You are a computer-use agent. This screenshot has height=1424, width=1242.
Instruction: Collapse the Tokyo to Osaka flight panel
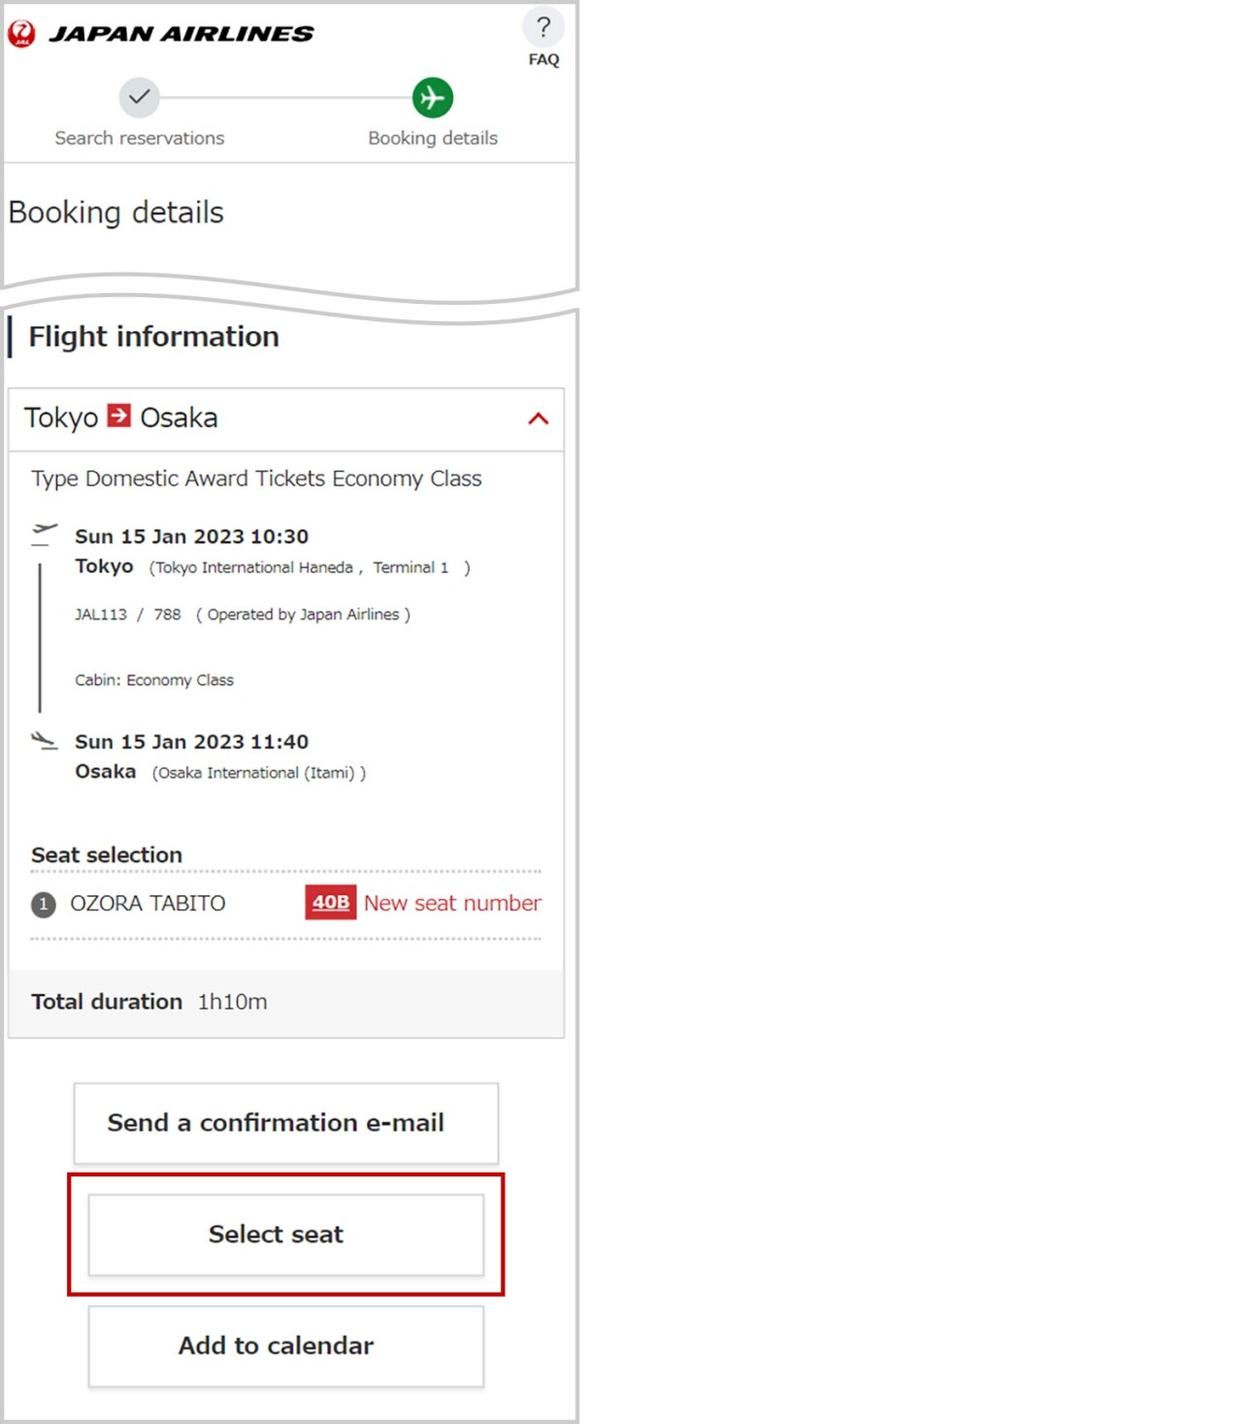tap(539, 418)
